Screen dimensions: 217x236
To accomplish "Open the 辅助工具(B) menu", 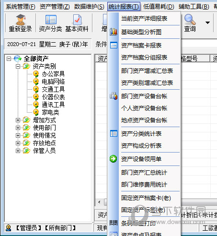I will click(x=194, y=7).
